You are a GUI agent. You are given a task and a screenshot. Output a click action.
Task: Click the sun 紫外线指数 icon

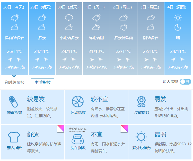pyautogui.click(x=141, y=137)
